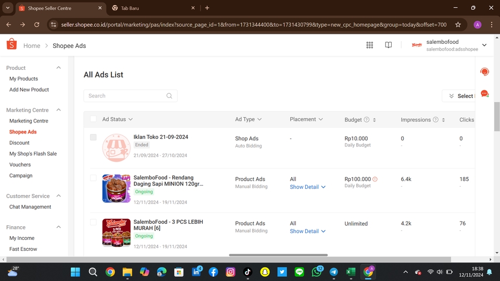Click the browser address bar URL

(254, 25)
